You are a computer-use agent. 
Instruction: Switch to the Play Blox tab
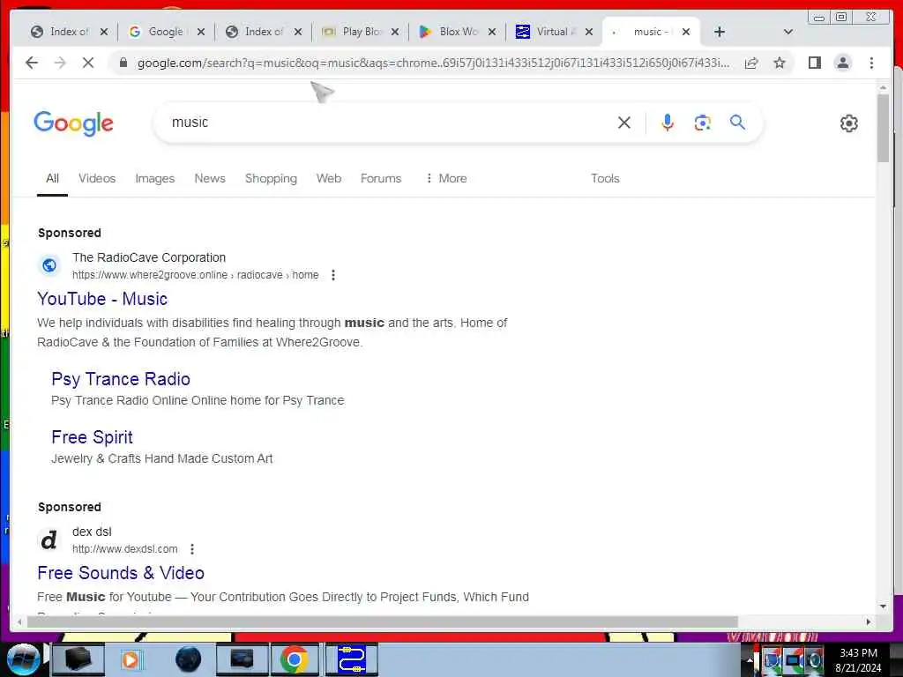(361, 32)
